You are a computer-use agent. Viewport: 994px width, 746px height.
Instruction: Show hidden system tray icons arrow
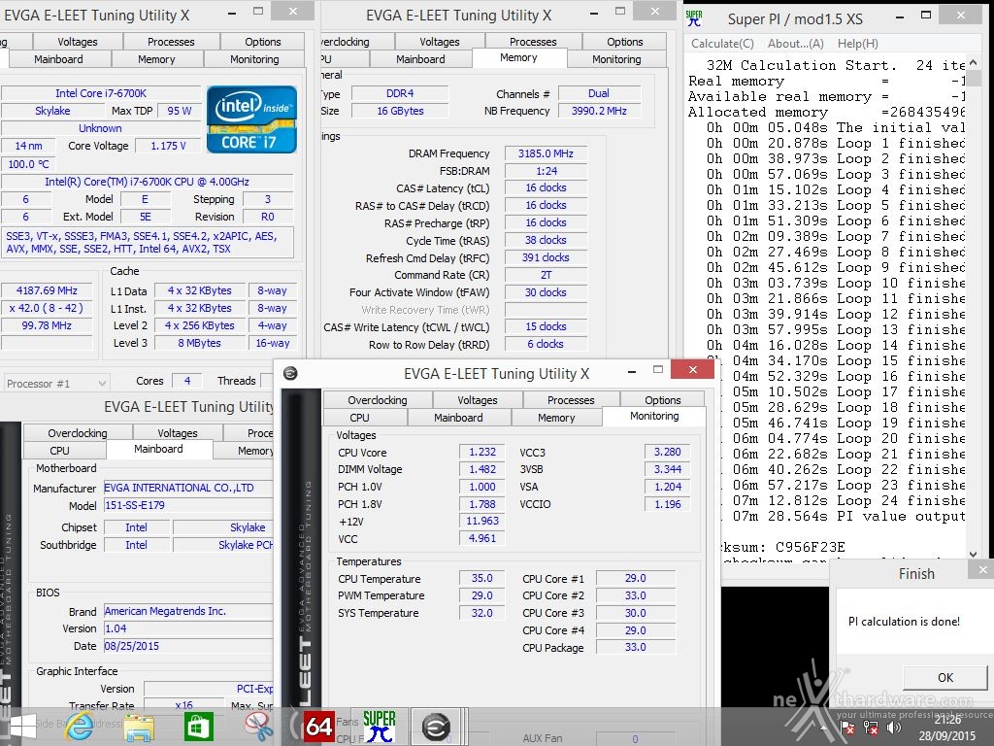pyautogui.click(x=823, y=729)
